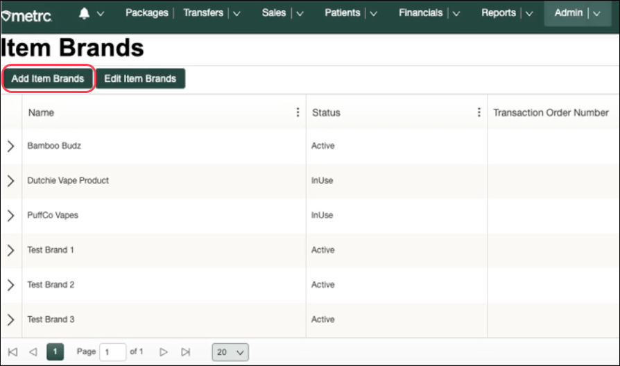
Task: Open Name column options menu
Action: point(298,112)
